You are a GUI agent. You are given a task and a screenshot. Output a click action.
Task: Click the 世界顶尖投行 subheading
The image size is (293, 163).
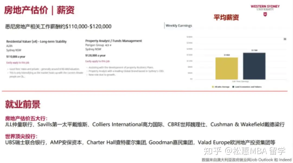(x=21, y=136)
